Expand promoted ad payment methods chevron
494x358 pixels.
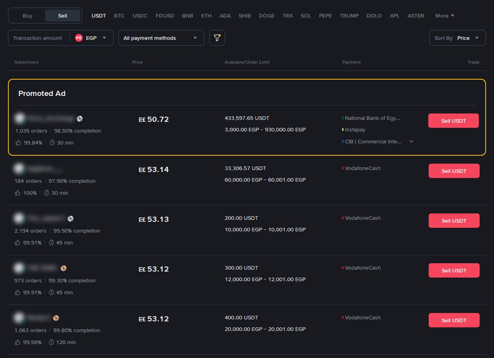[412, 141]
